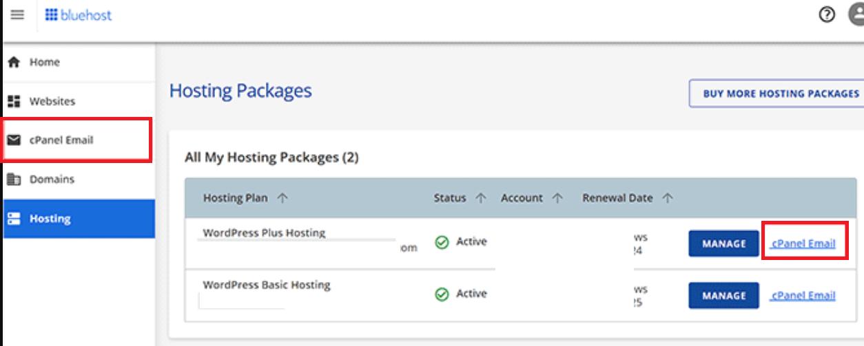The height and width of the screenshot is (346, 864).
Task: Open cPanel Email link for WordPress Basic
Action: (x=803, y=296)
